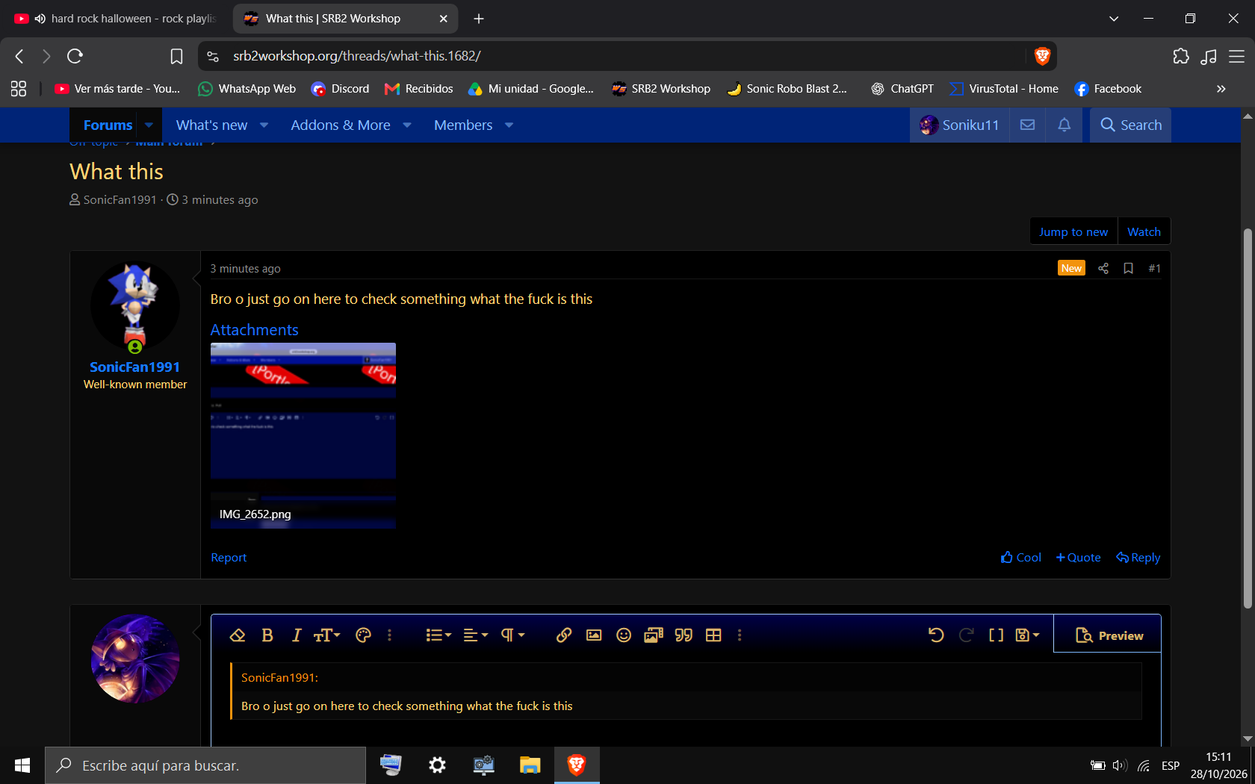This screenshot has height=784, width=1255.
Task: Open the alerts bell icon
Action: click(1065, 125)
